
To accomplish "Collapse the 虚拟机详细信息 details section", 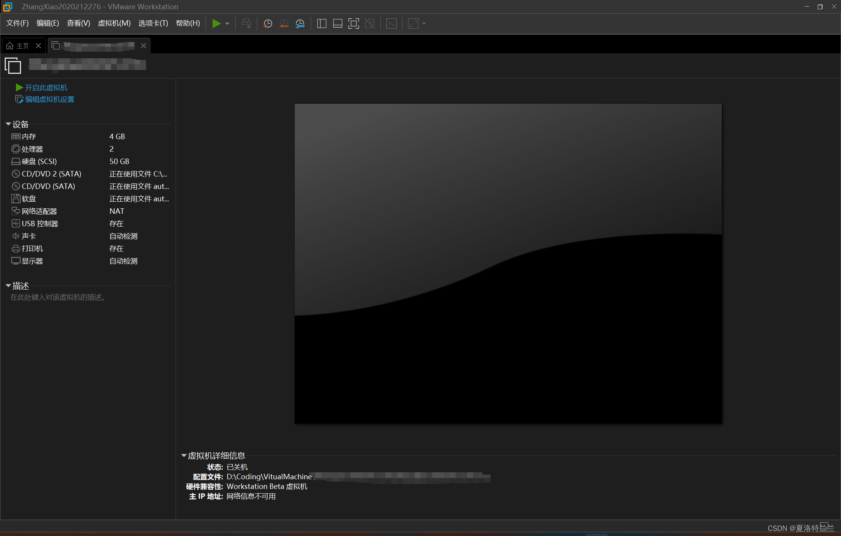I will pos(184,456).
